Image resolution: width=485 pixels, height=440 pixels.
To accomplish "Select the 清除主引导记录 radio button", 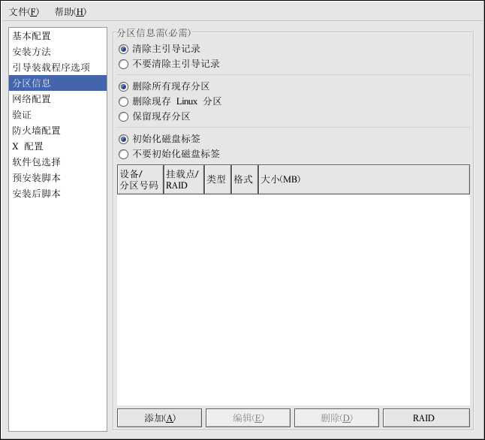I will tap(124, 49).
